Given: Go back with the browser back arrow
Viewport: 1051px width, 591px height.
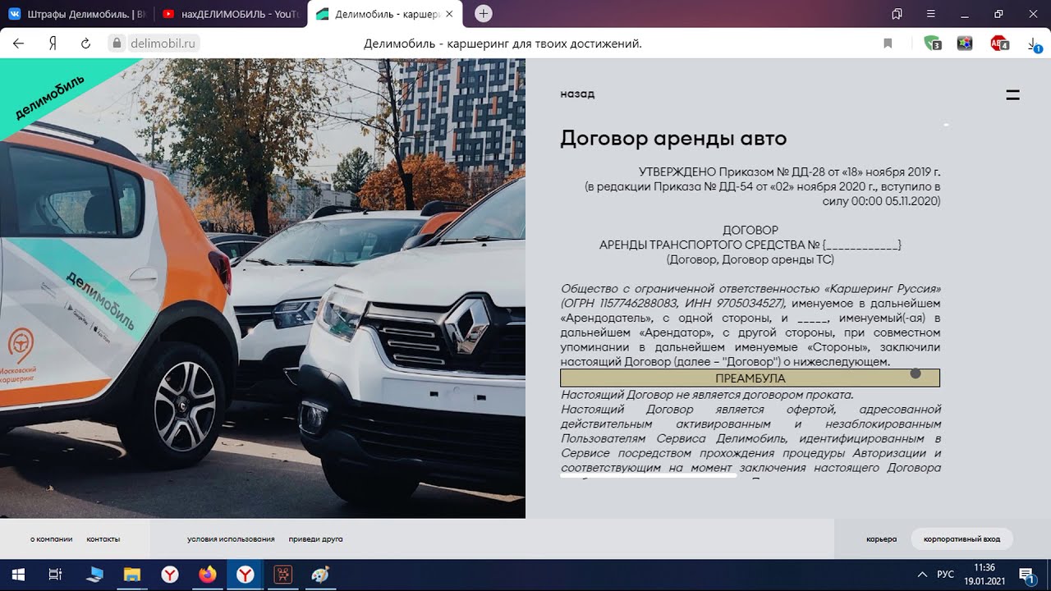Looking at the screenshot, I should point(19,44).
